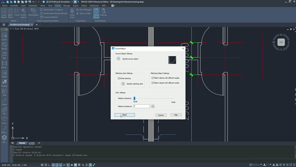
Task: Open the Insert ribbon tab
Action: pos(23,6)
